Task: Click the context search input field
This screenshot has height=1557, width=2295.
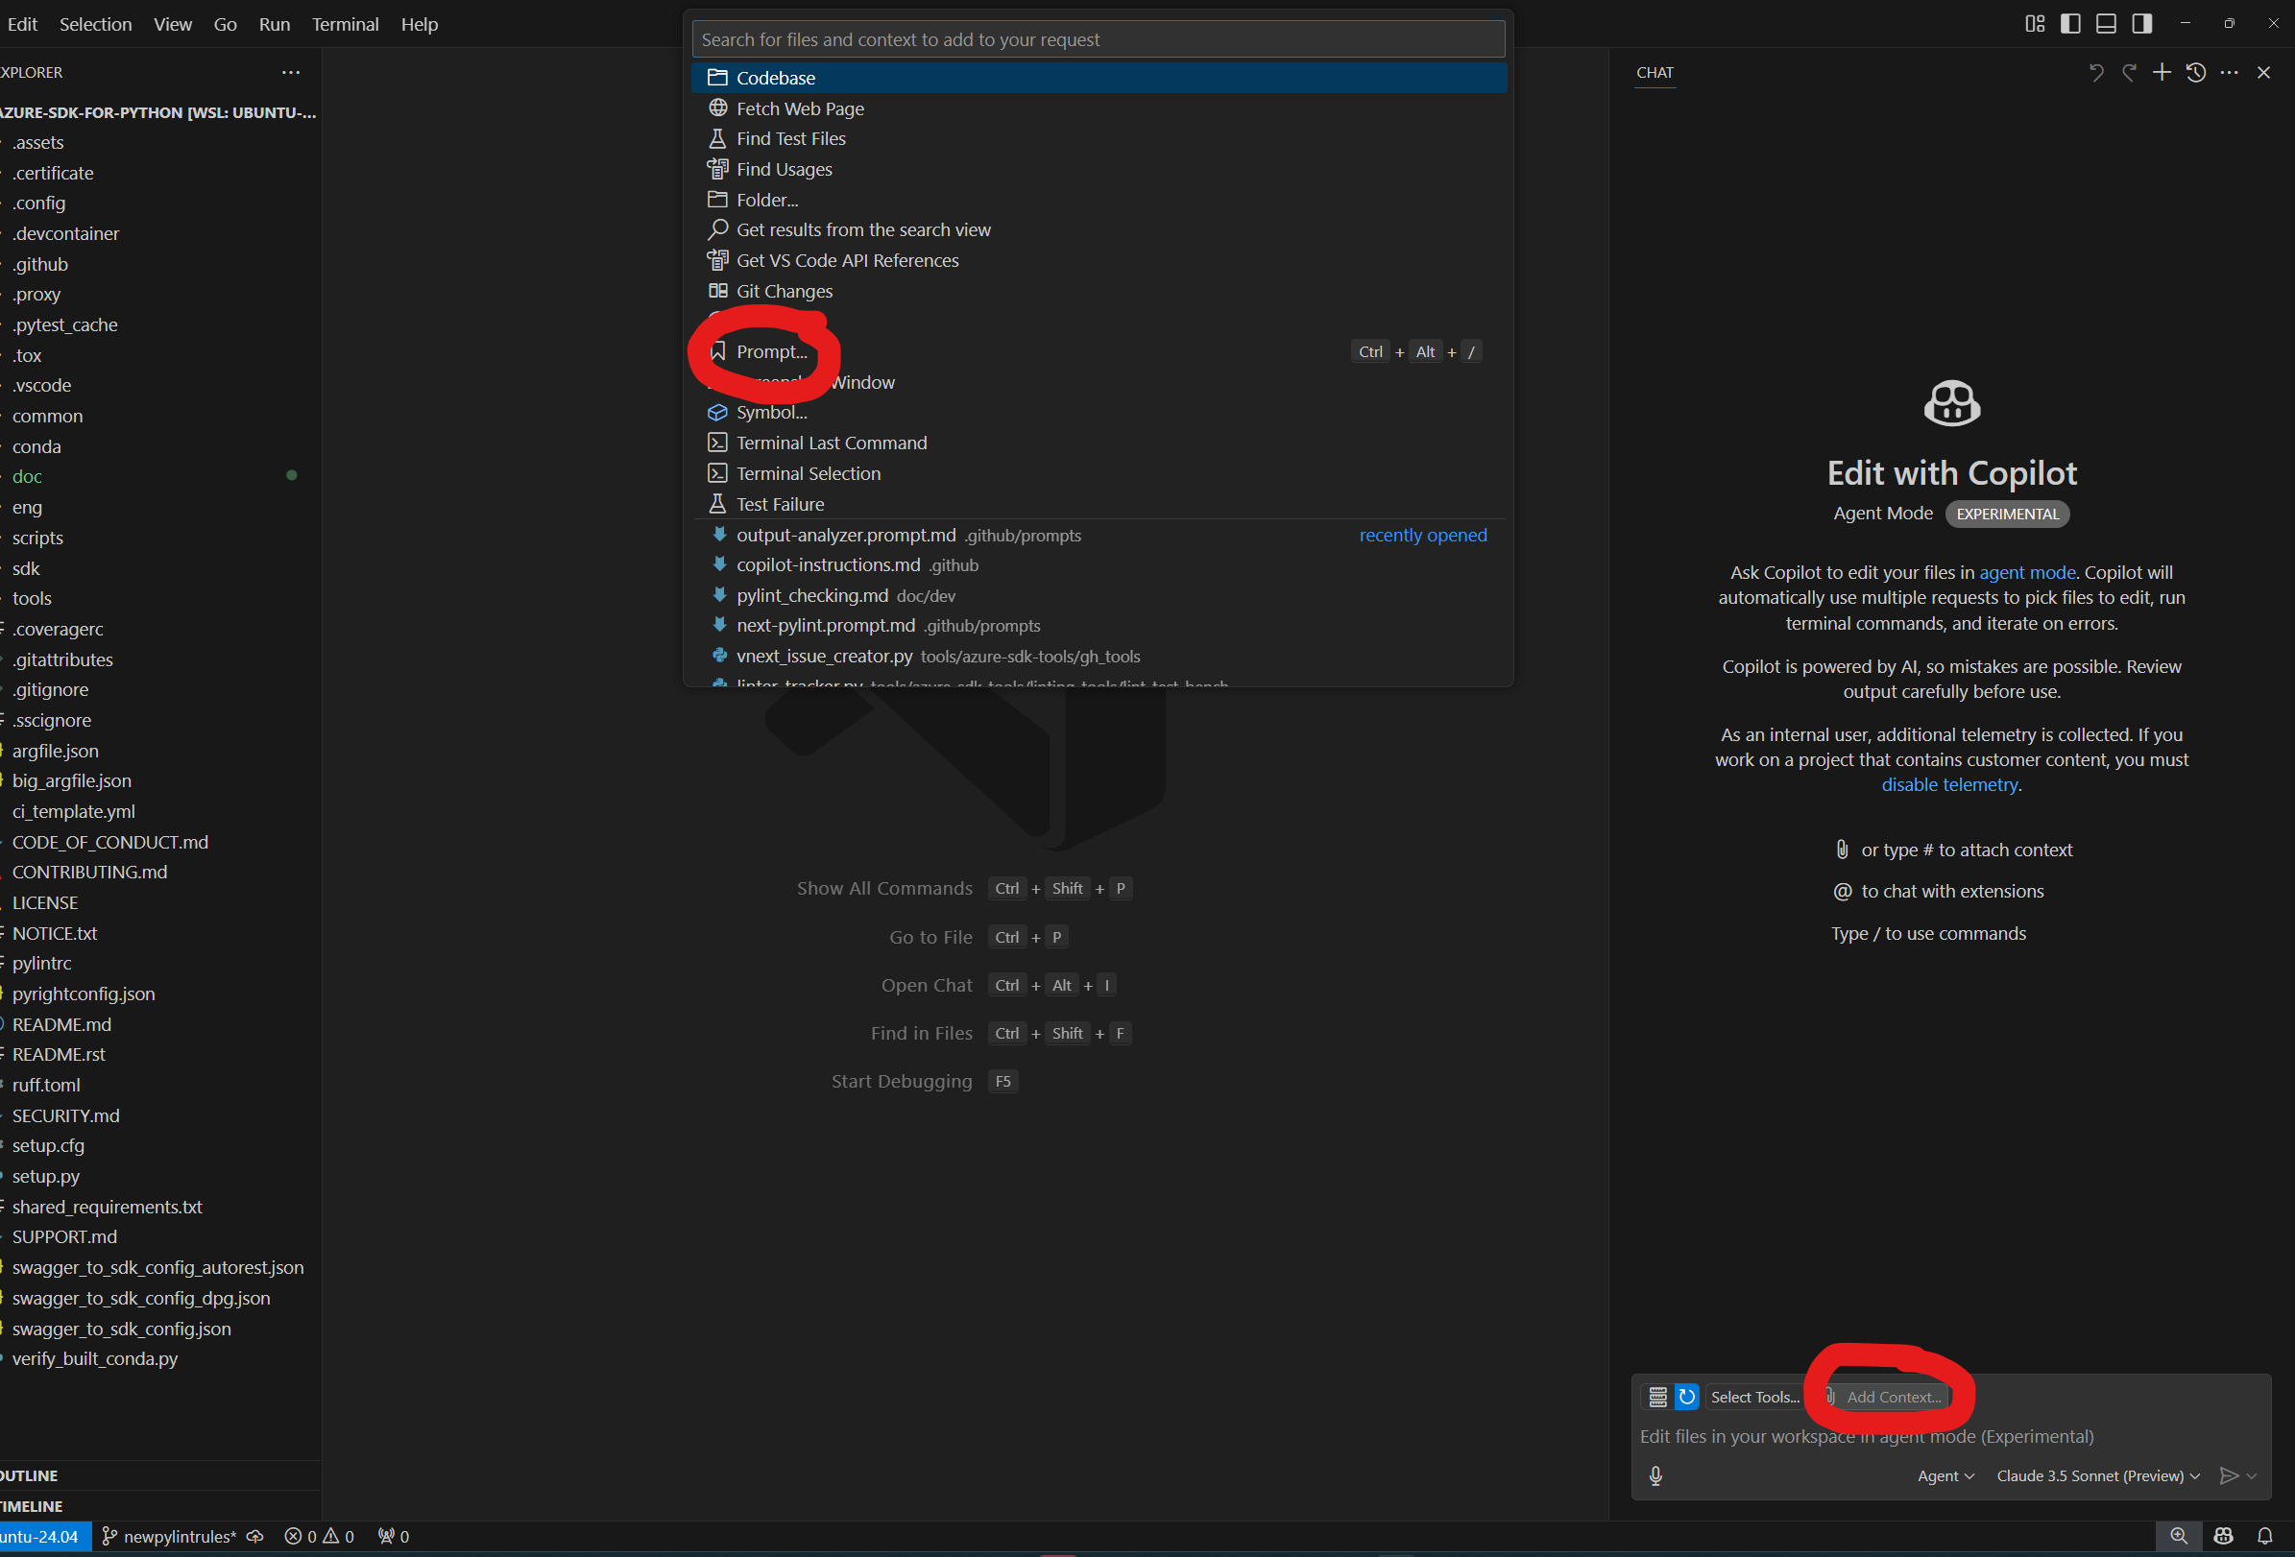Action: point(1099,39)
